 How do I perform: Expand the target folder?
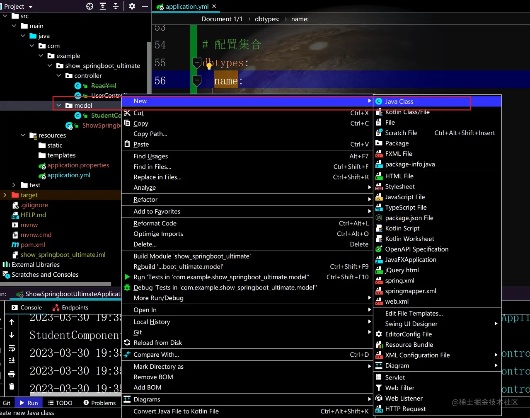[5, 195]
